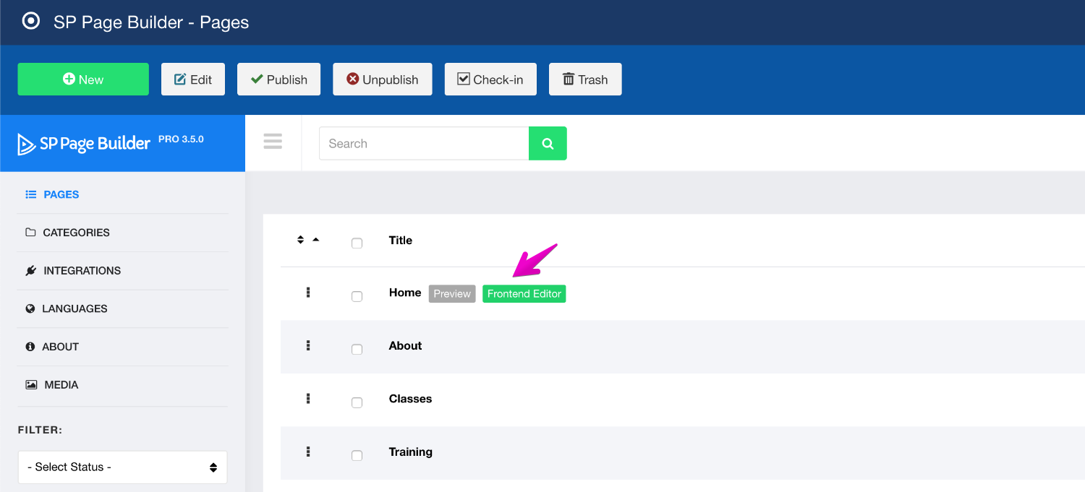
Task: Click the Unpublish button
Action: [382, 79]
